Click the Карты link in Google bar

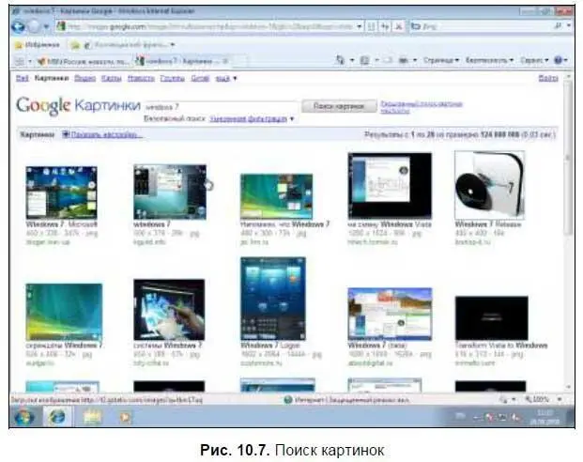(111, 78)
